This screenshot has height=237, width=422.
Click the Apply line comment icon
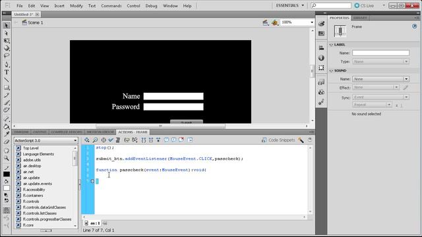pyautogui.click(x=174, y=140)
